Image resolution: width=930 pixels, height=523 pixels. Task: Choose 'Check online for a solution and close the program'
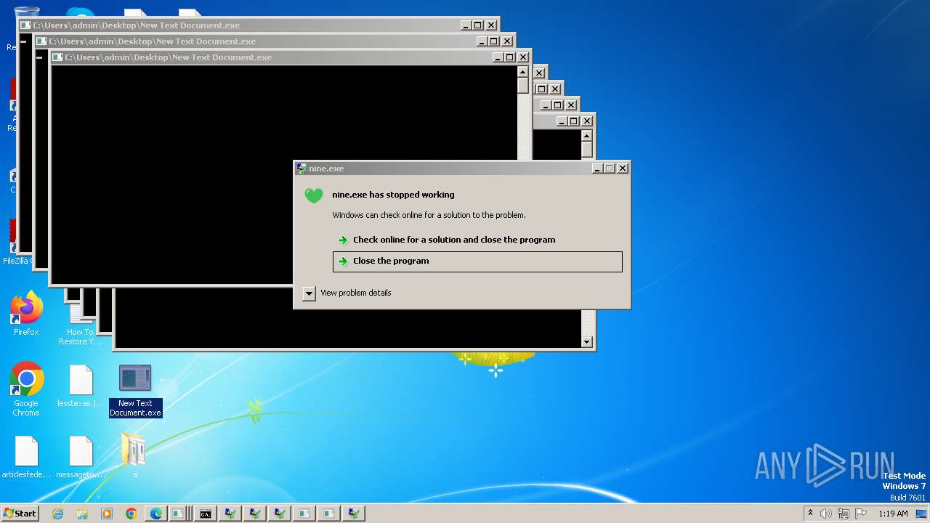point(453,240)
